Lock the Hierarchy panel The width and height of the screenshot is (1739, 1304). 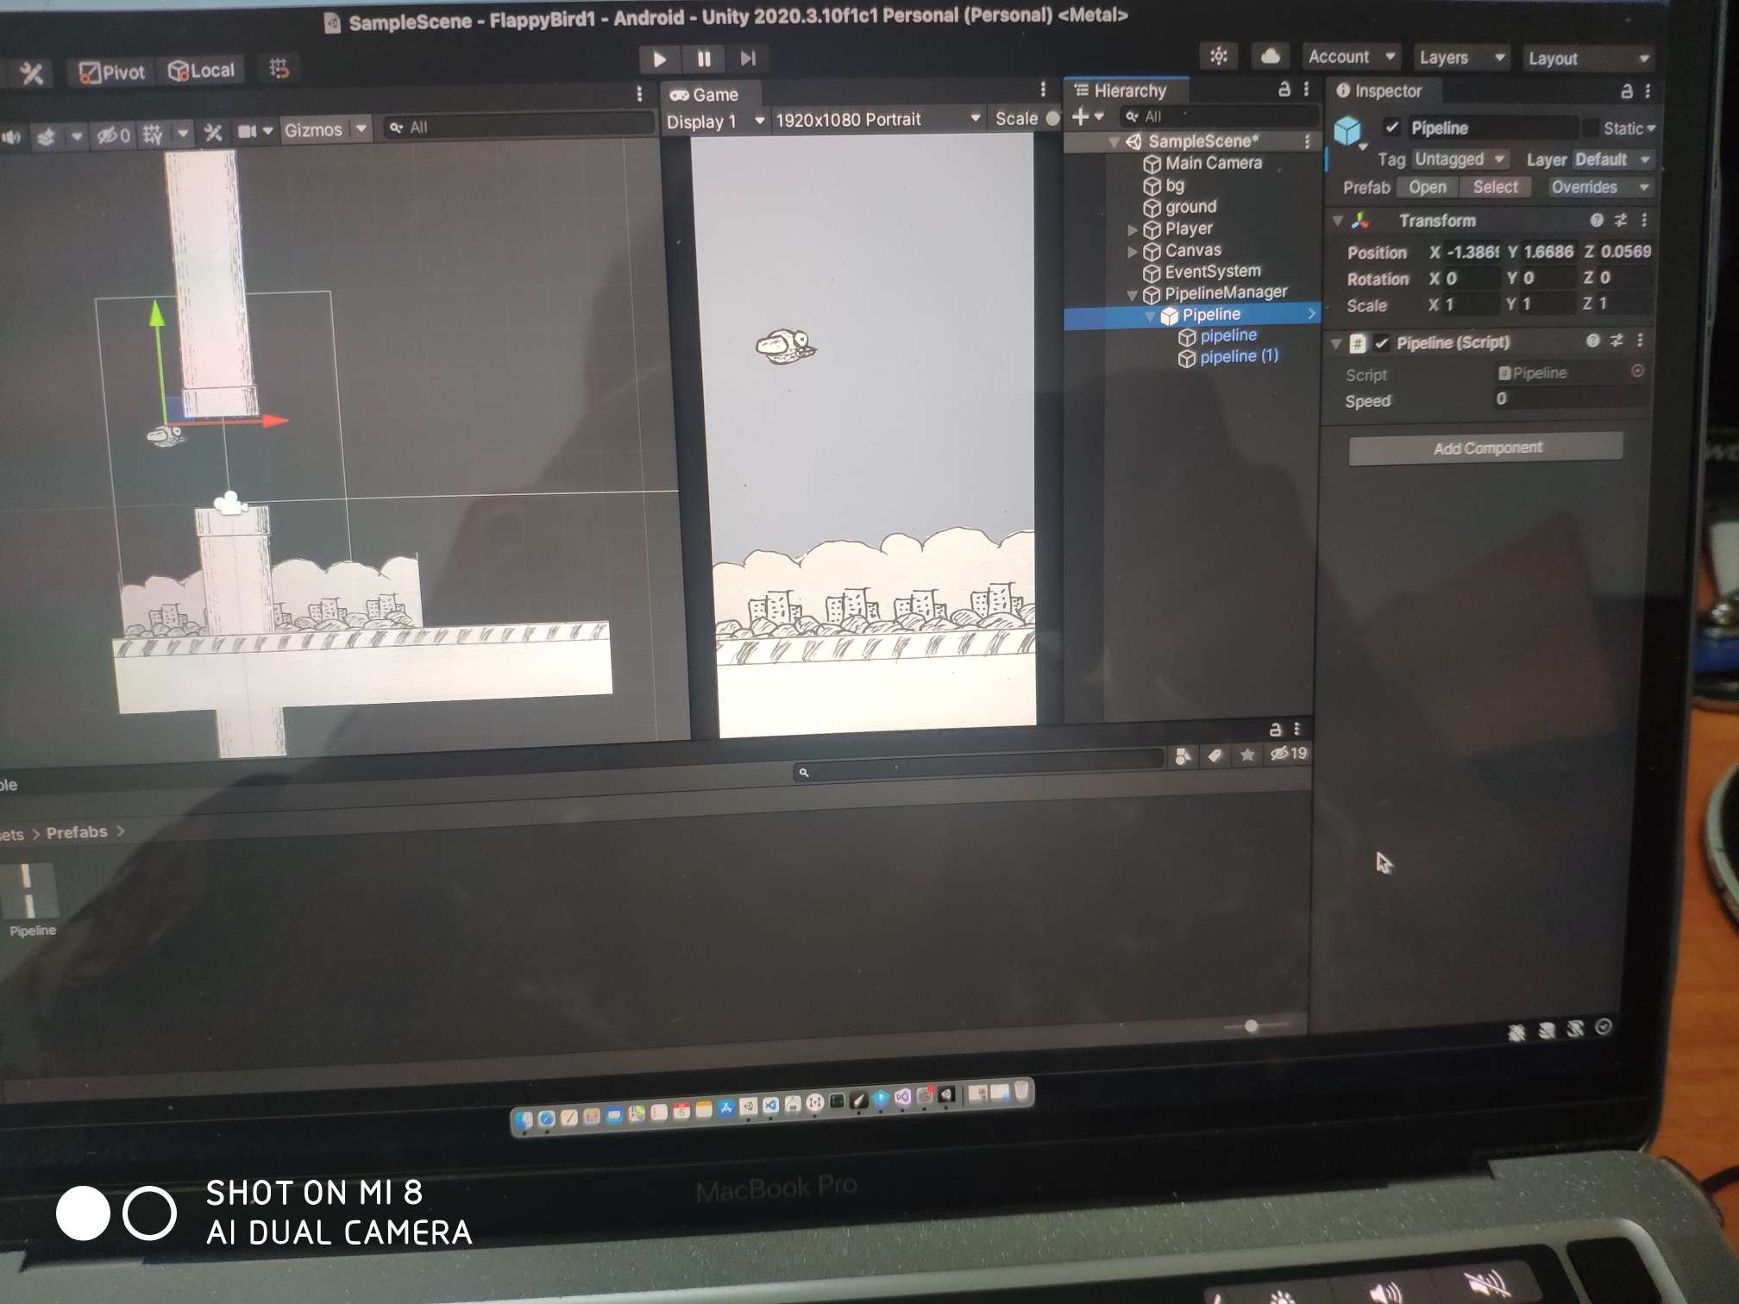[x=1284, y=89]
